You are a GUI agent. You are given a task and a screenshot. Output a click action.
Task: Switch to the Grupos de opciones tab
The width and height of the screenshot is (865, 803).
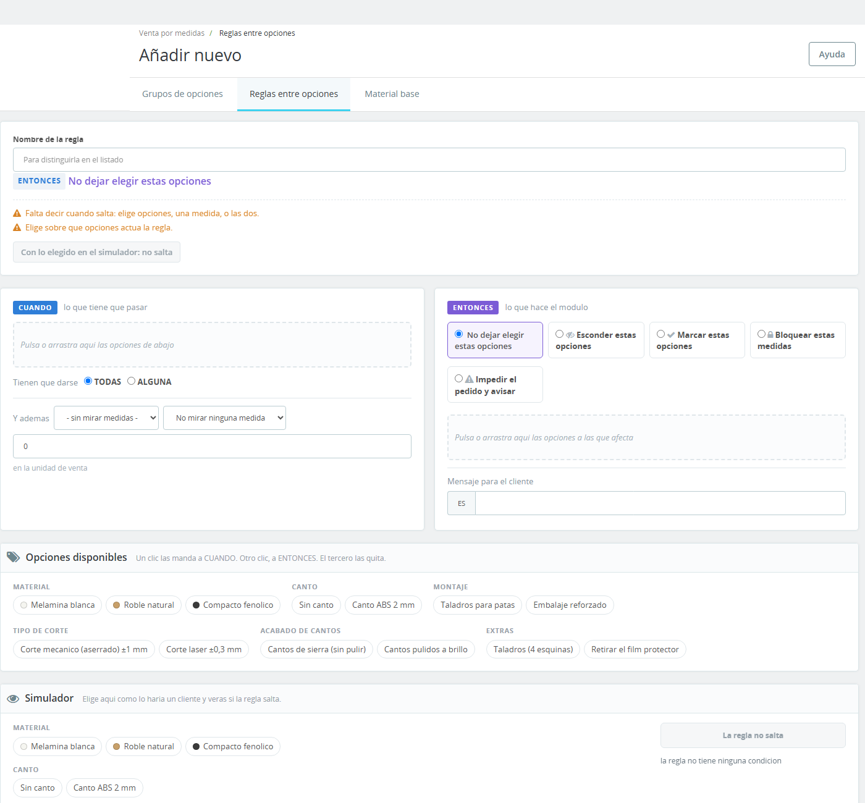tap(182, 94)
